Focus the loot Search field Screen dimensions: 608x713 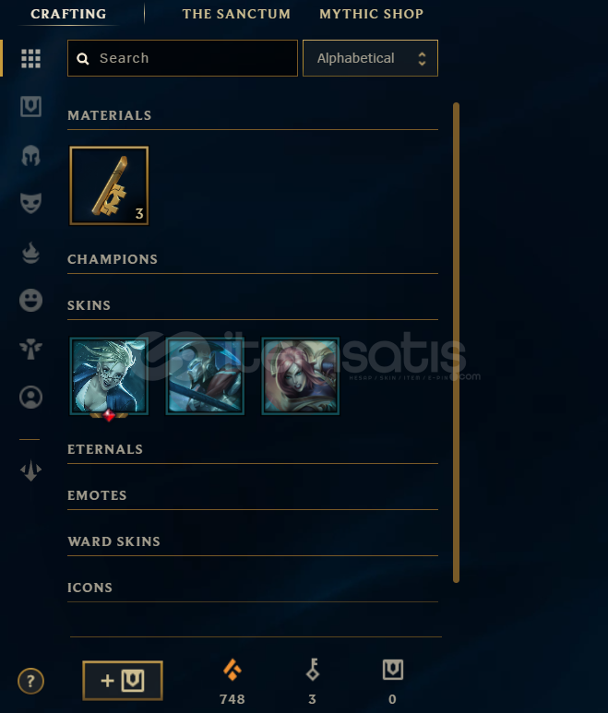183,58
